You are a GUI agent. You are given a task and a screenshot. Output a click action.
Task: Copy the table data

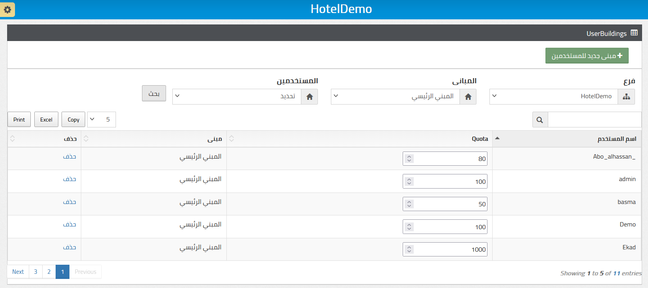click(x=73, y=120)
